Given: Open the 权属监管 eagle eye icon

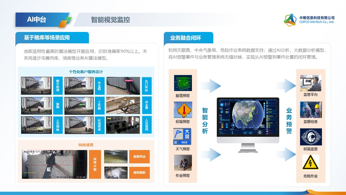Looking at the screenshot, I should [311, 137].
